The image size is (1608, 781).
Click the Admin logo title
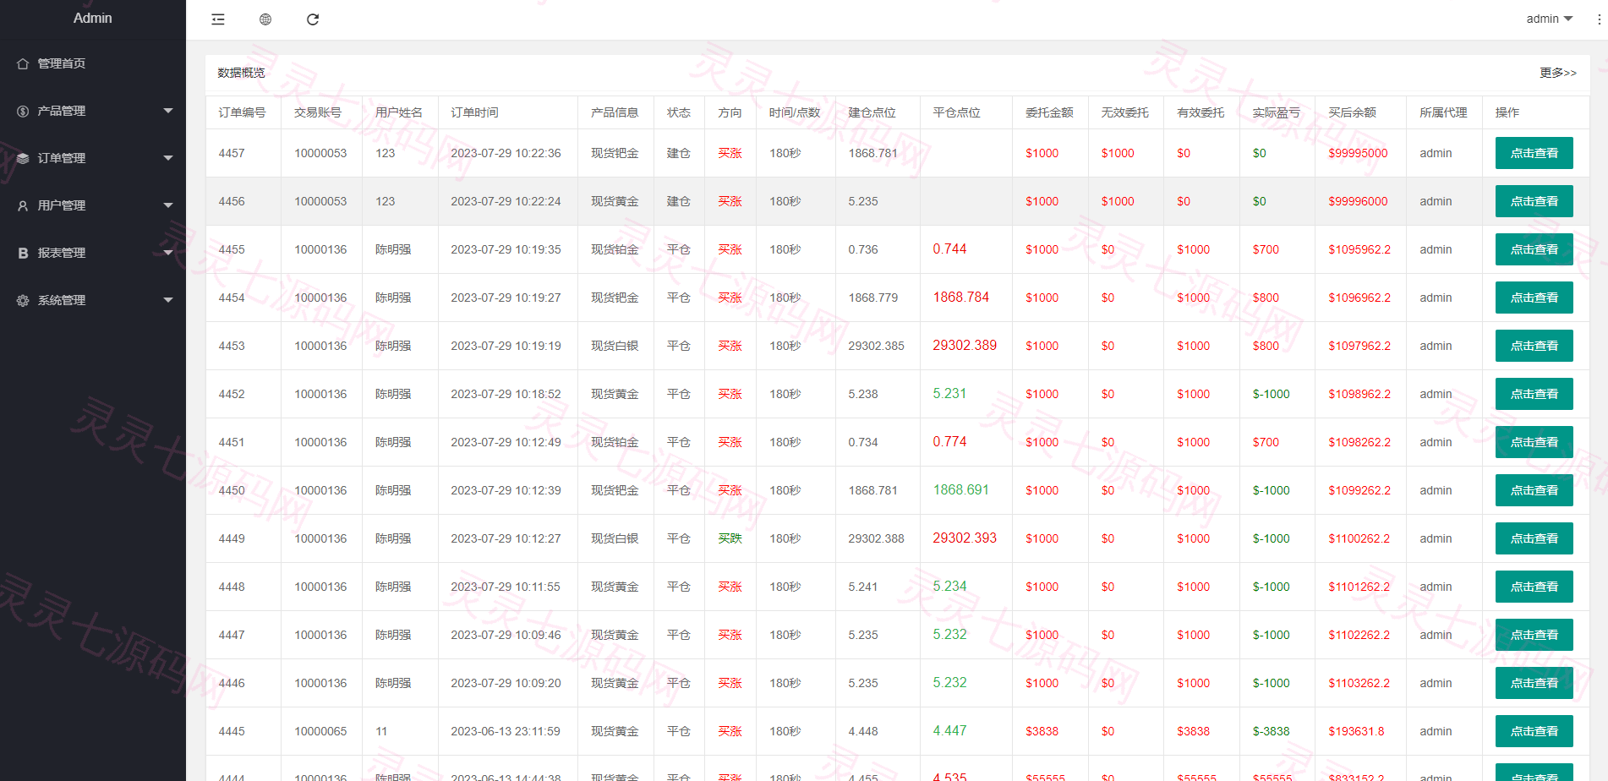[x=93, y=18]
